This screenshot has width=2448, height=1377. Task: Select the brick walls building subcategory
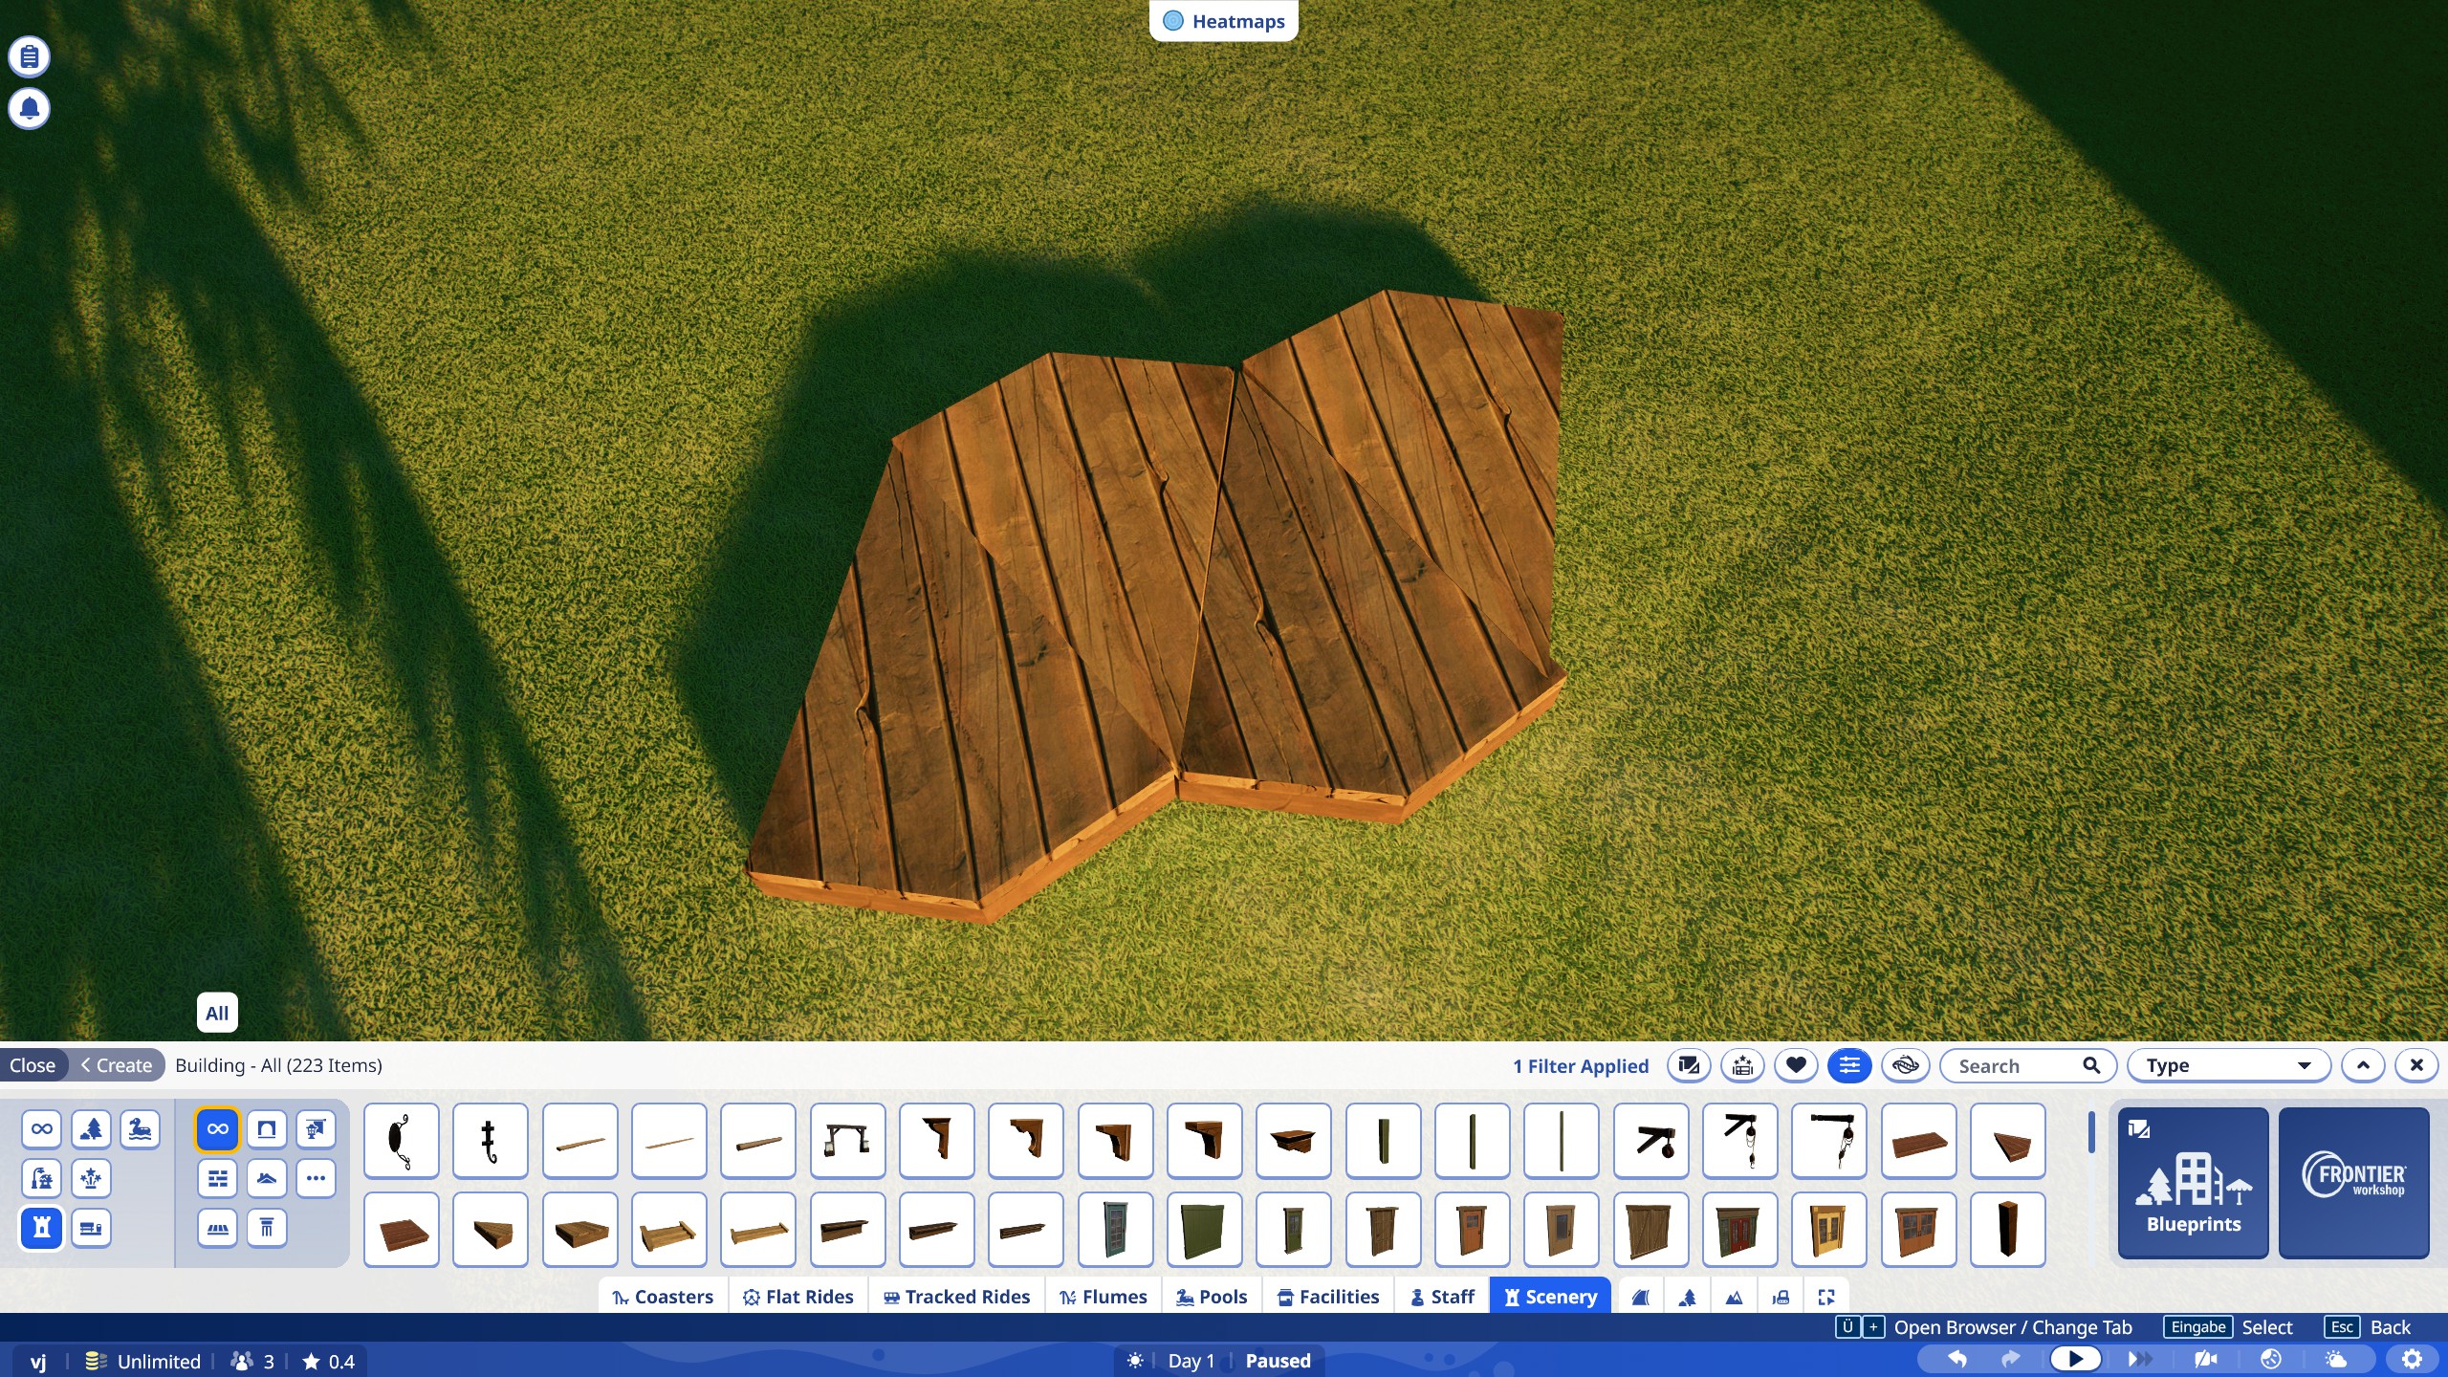tap(218, 1178)
